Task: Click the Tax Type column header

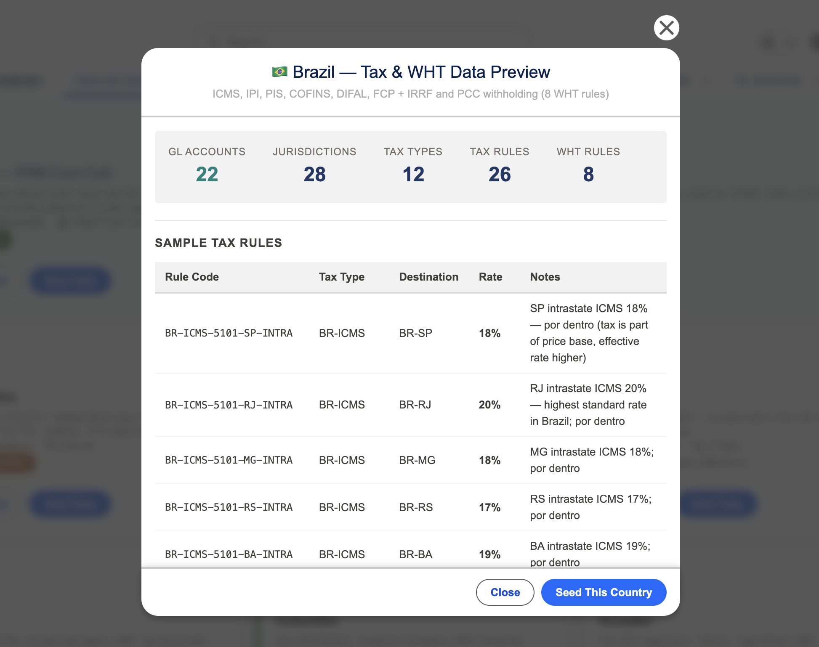Action: pyautogui.click(x=342, y=277)
